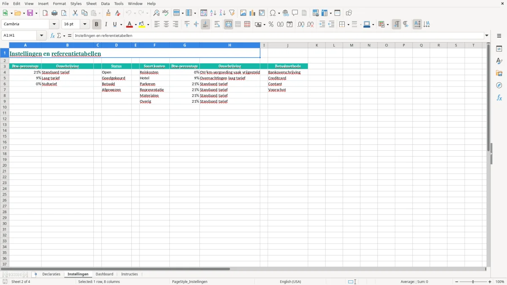Image resolution: width=507 pixels, height=285 pixels.
Task: Switch to the Dashboard sheet tab
Action: [104, 274]
